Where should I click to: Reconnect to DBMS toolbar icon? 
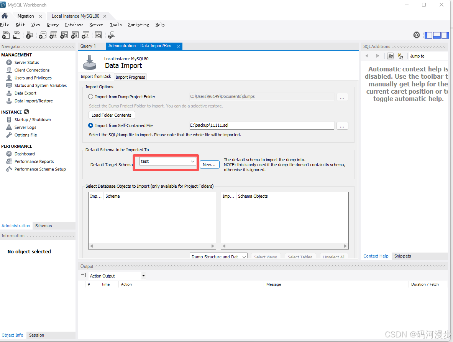(111, 35)
